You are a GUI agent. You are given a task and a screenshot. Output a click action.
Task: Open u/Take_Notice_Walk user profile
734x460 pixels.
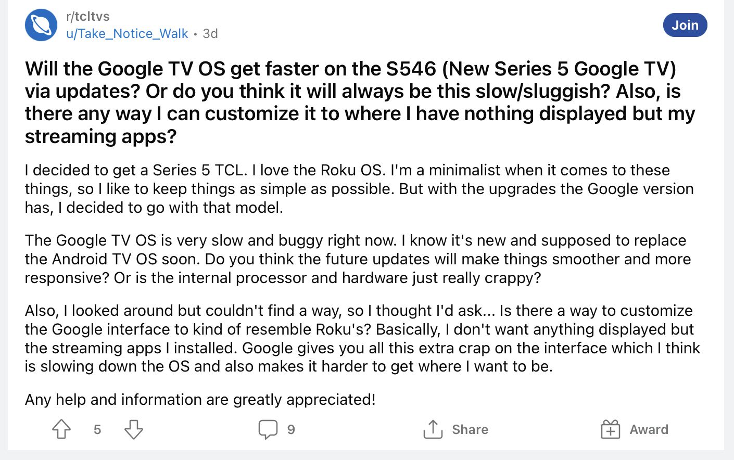pos(127,34)
